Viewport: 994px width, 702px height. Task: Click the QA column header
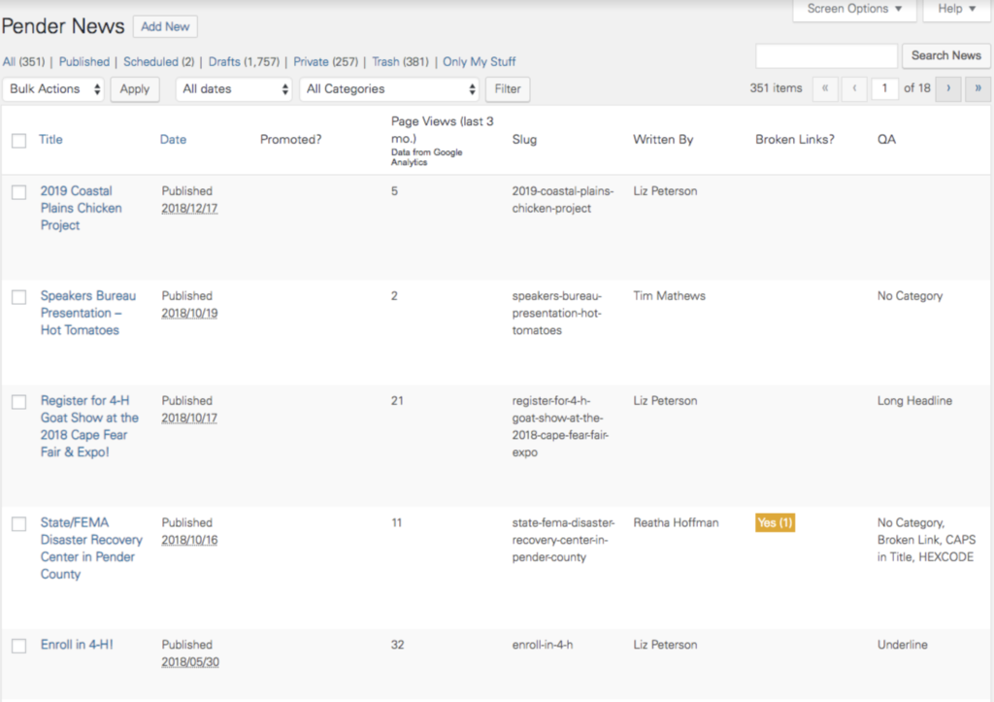[x=886, y=140]
